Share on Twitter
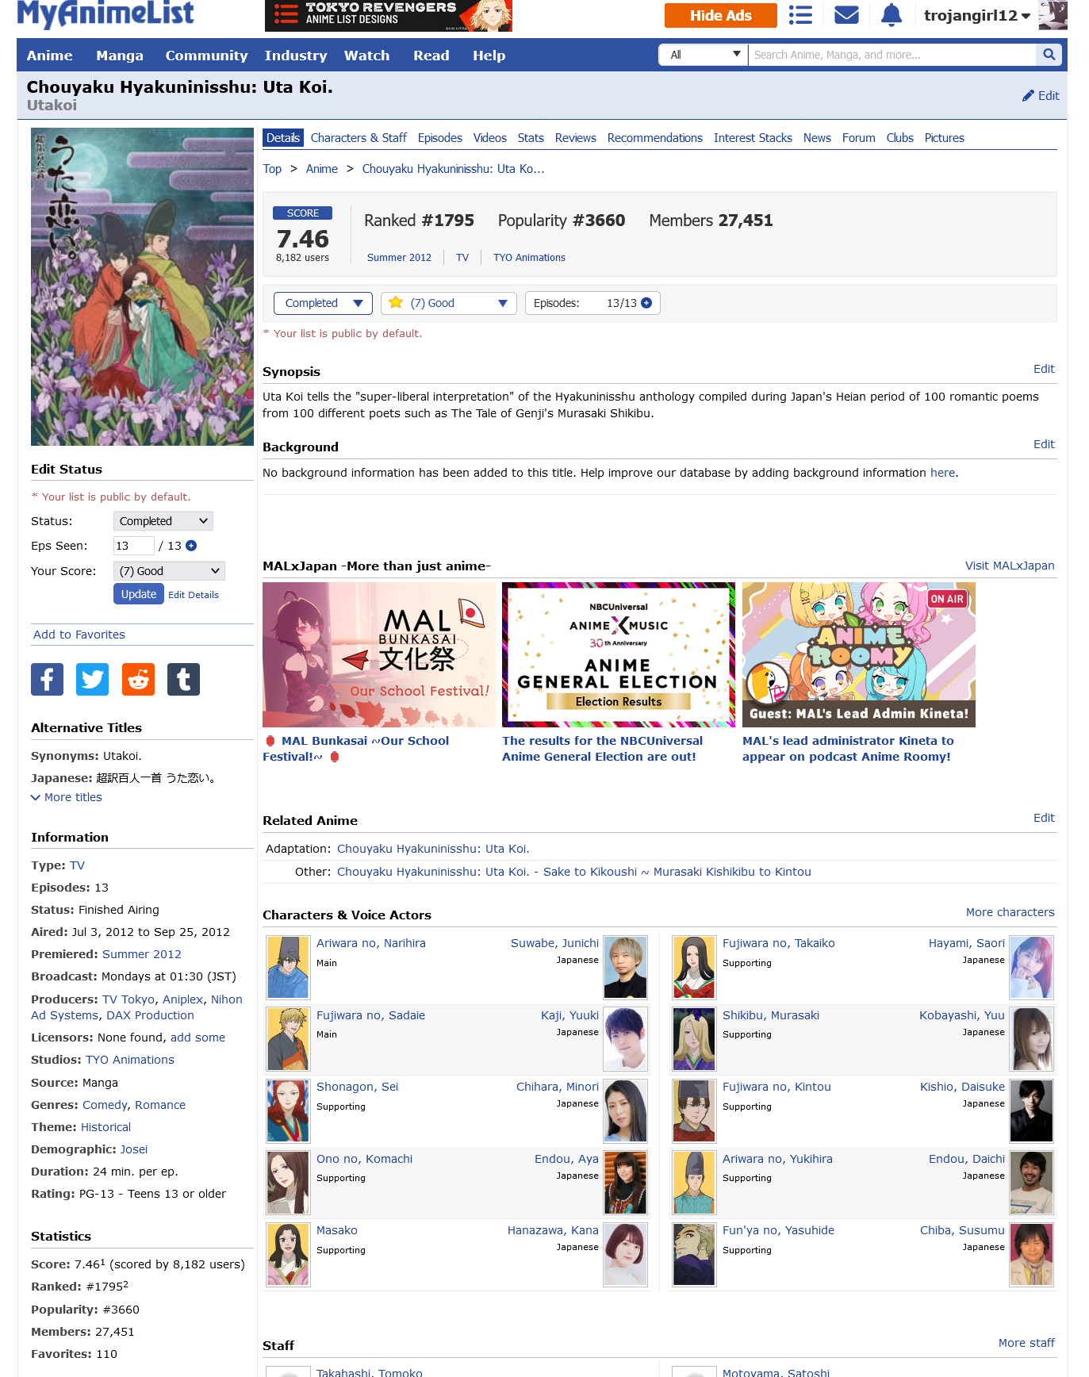The height and width of the screenshot is (1377, 1089). [x=92, y=679]
